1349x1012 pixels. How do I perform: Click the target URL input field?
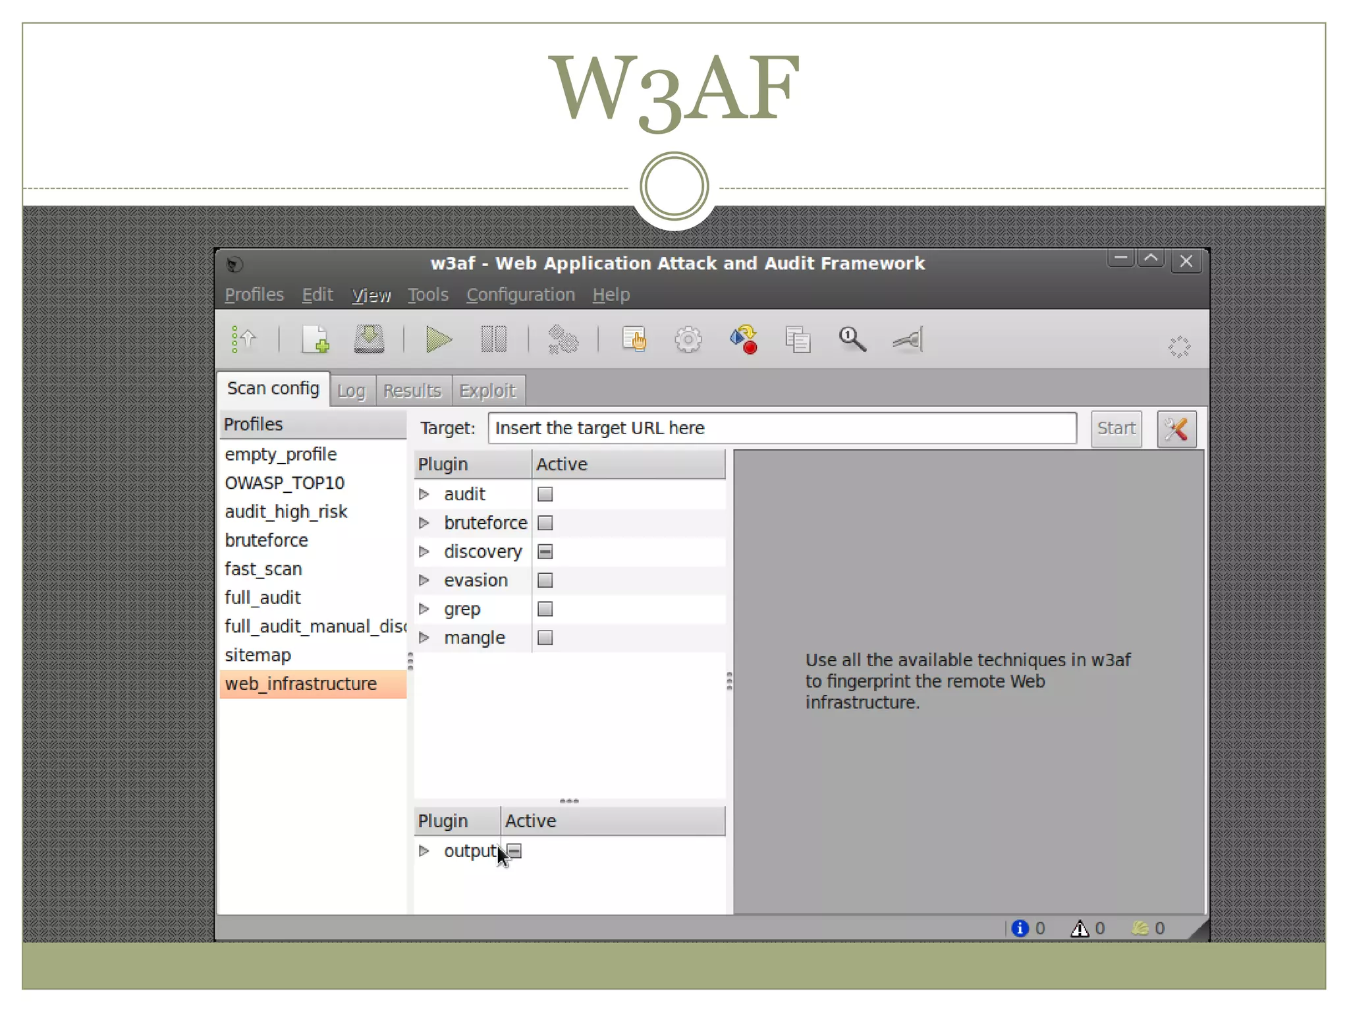click(782, 429)
